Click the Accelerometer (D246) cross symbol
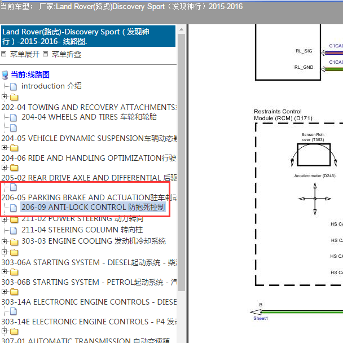Viewport: 343px width, 343px height. [315, 199]
